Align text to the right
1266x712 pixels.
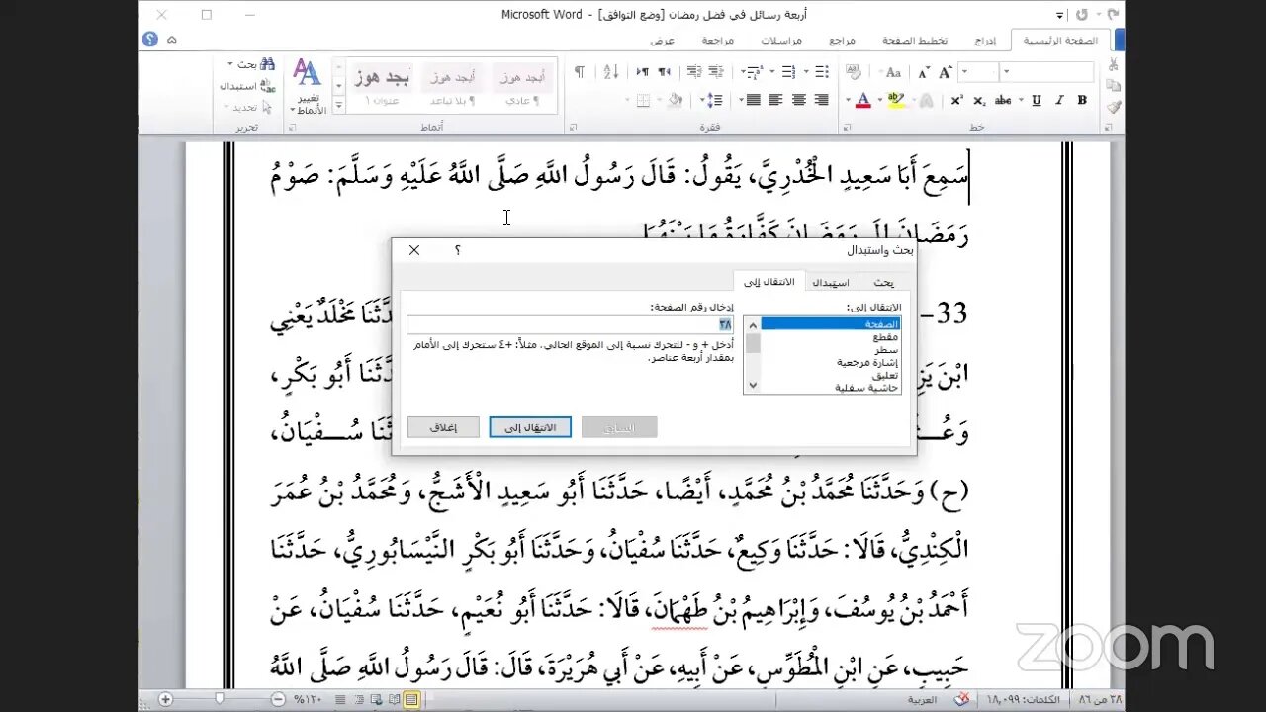coord(820,100)
